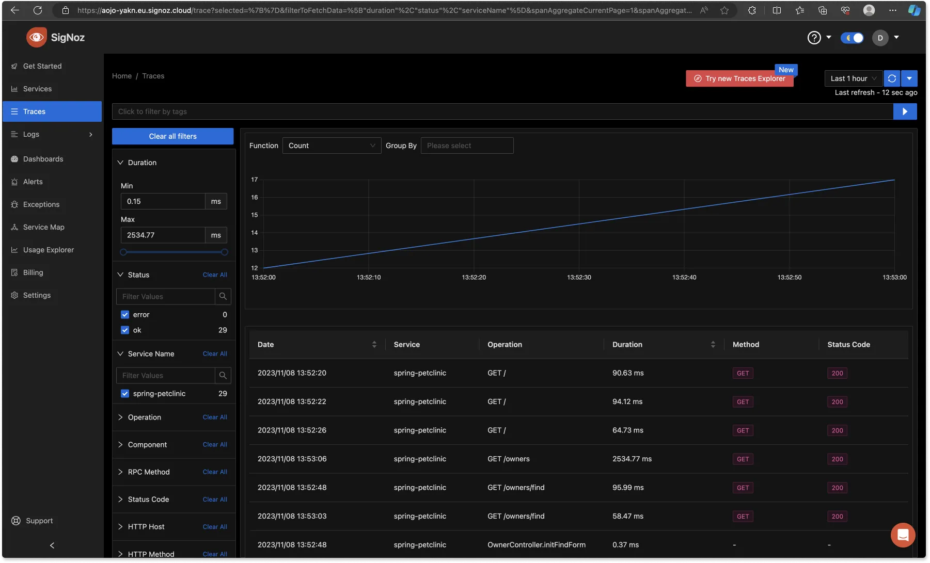Viewport: 930px width, 563px height.
Task: Click Clear All for Service Name filter
Action: coord(215,353)
